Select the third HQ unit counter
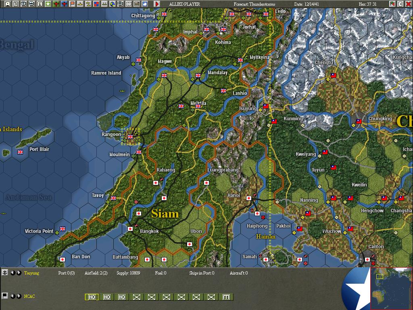The image size is (413, 310). pos(122,297)
